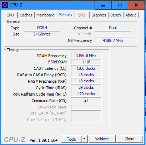Click the Validate button
The width and height of the screenshot is (146, 145).
[102, 139]
